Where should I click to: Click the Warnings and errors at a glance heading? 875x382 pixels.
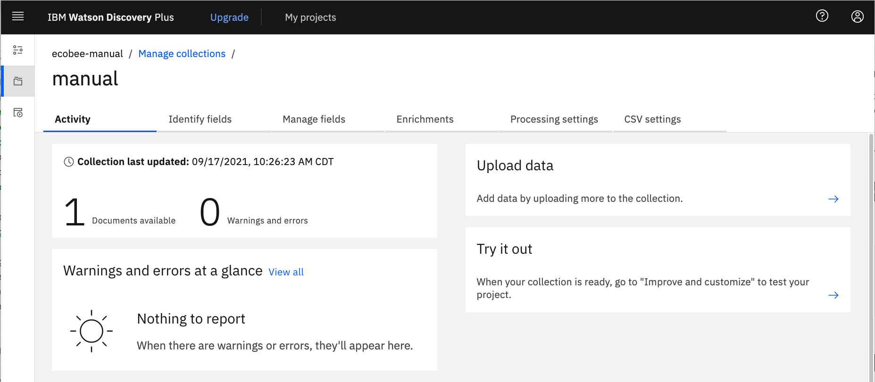pyautogui.click(x=163, y=271)
